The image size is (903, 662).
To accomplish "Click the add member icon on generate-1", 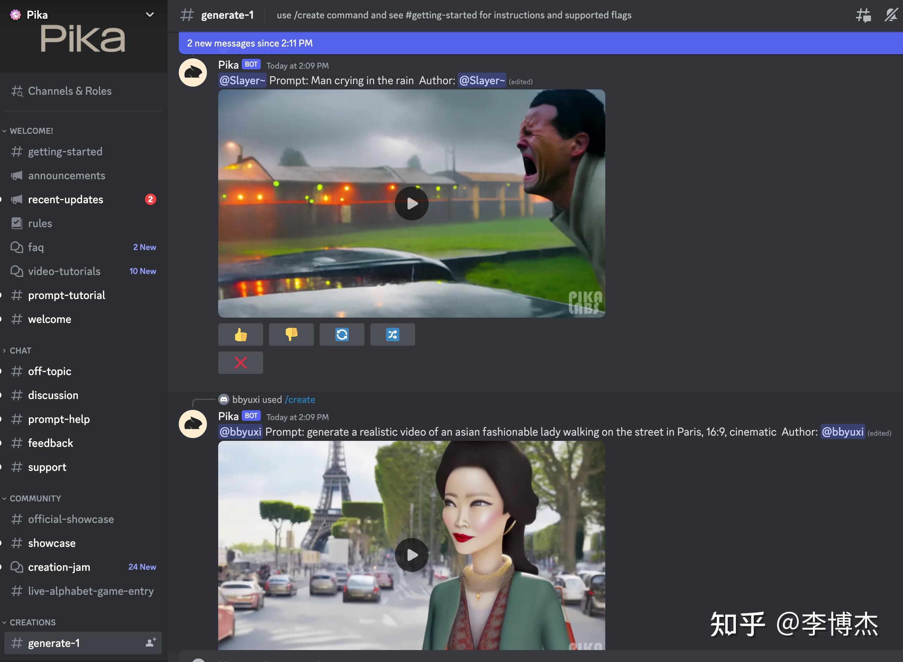I will (151, 643).
